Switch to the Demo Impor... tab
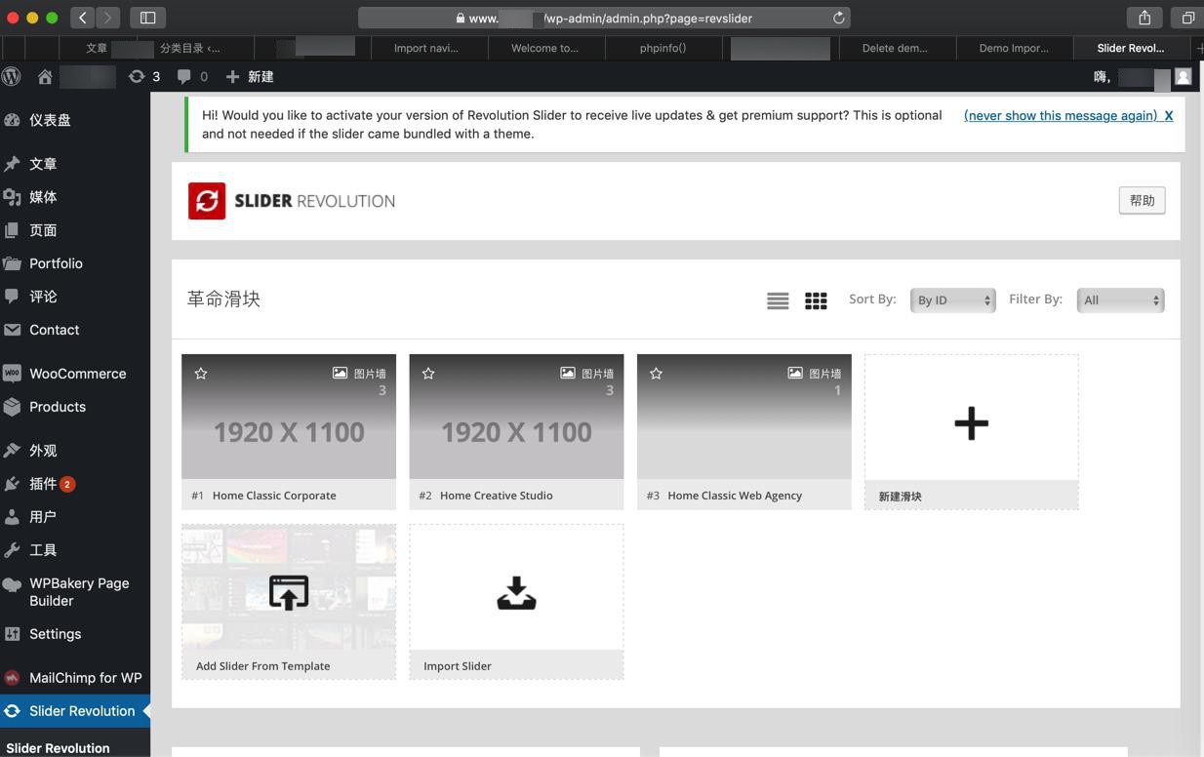 (x=1014, y=48)
